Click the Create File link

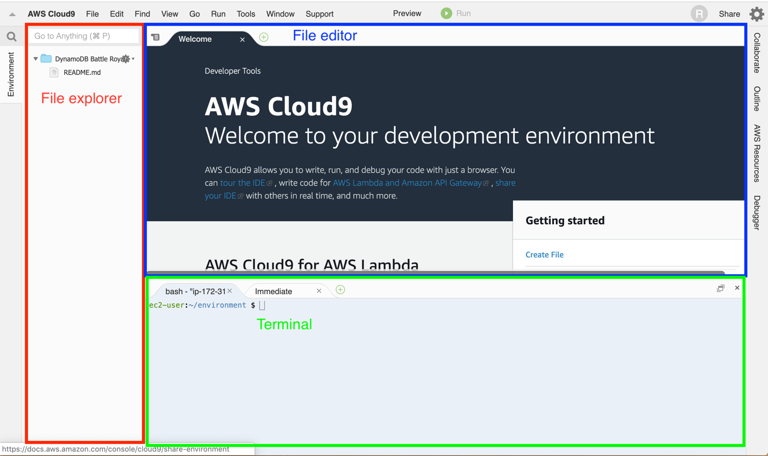coord(544,254)
